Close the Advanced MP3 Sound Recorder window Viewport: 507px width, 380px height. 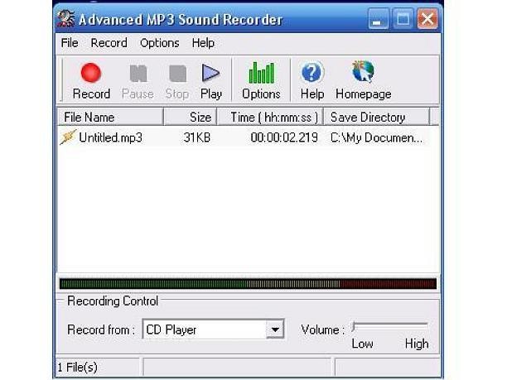(427, 19)
